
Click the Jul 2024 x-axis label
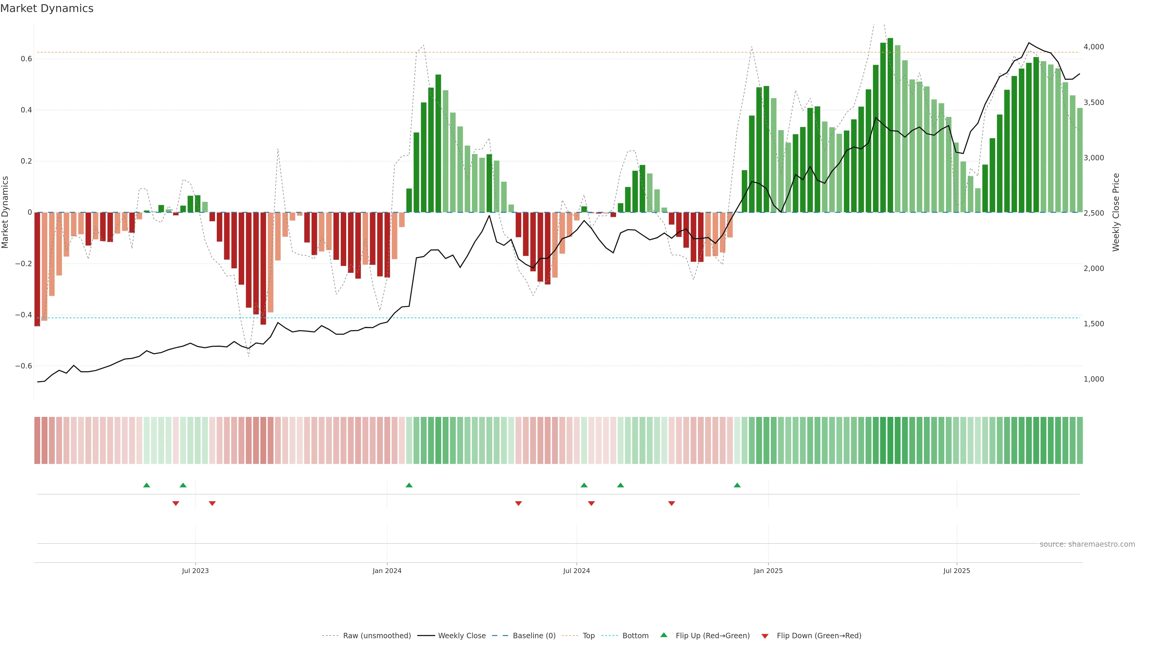tap(576, 571)
